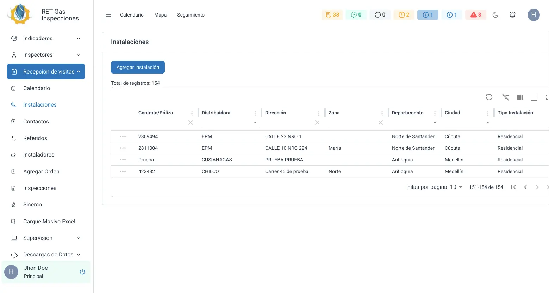Clear the Dirección filter field
This screenshot has width=549, height=293.
click(317, 122)
